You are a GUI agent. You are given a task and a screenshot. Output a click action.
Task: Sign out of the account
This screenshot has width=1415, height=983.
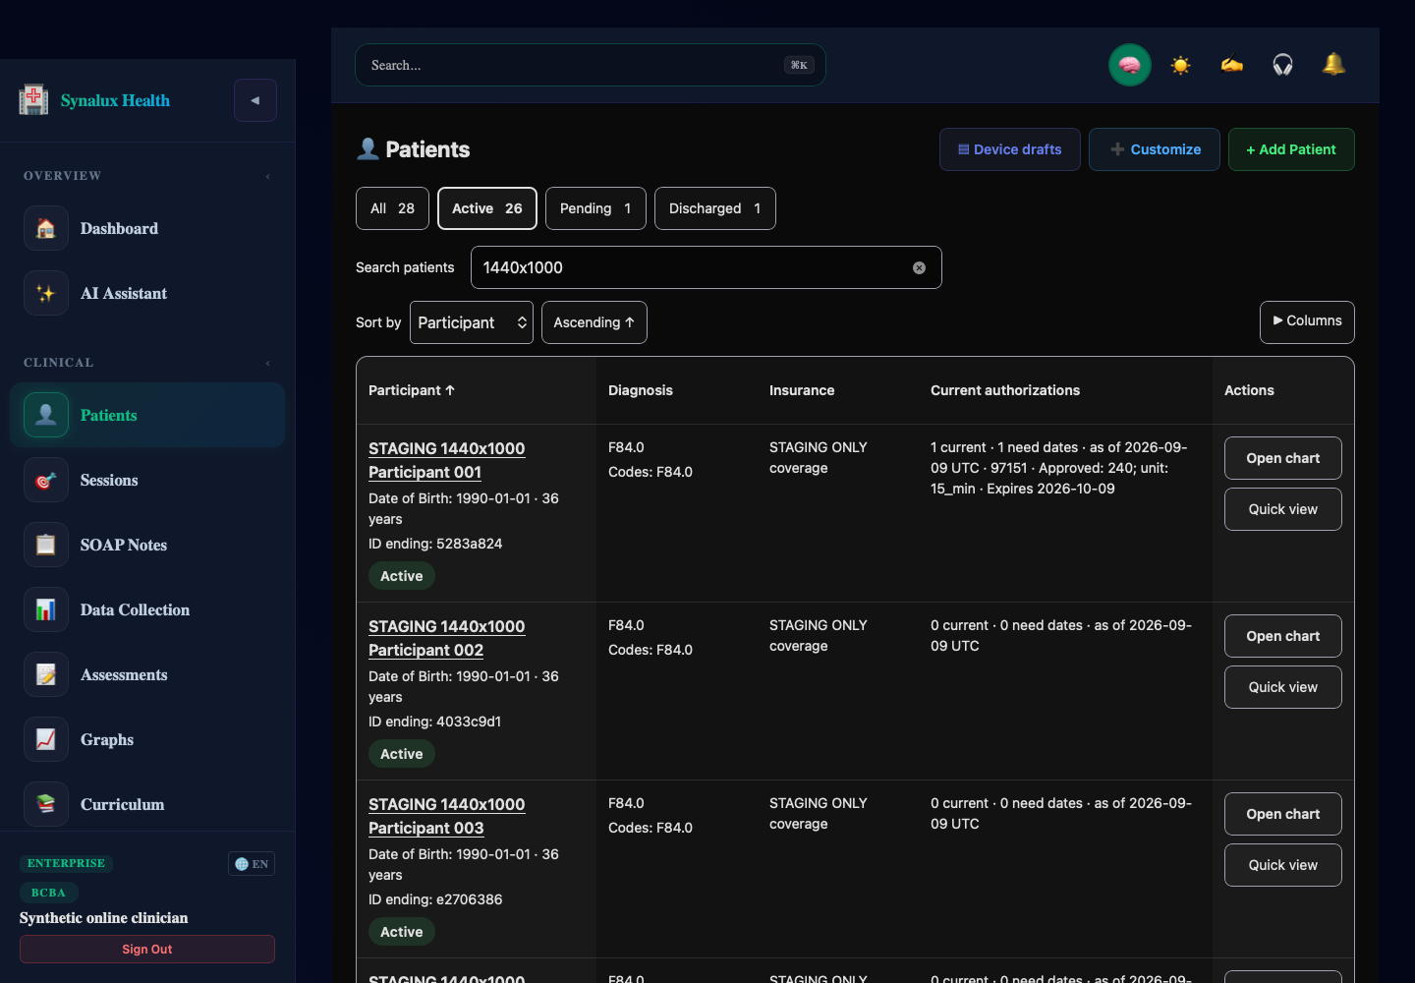[147, 950]
